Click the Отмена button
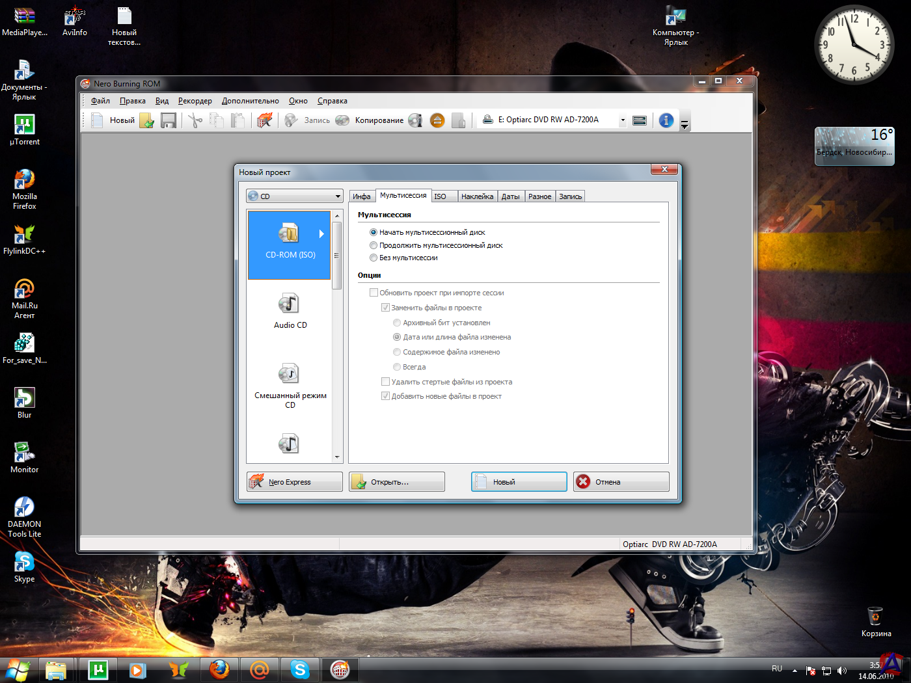911x683 pixels. 621,482
